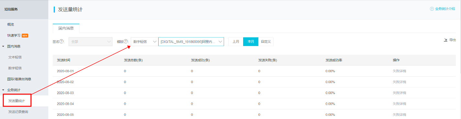The width and height of the screenshot is (461, 119).
Task: Open 发送记录查询 in the sidebar
Action: (x=18, y=112)
